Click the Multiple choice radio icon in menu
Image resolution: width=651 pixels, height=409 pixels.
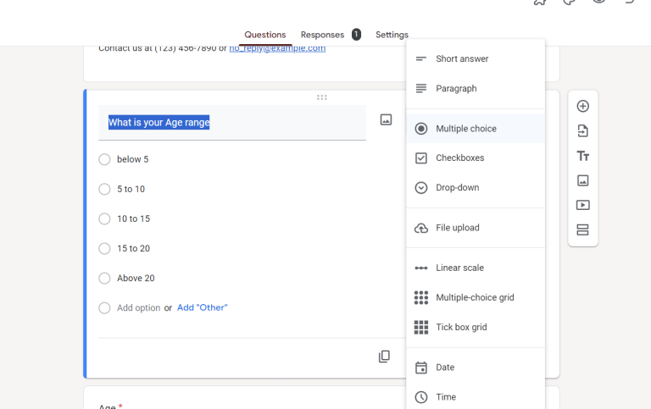tap(421, 129)
